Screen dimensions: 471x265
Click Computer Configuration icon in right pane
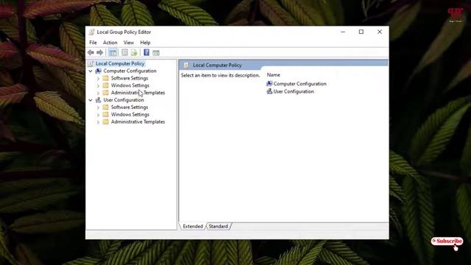pos(269,83)
